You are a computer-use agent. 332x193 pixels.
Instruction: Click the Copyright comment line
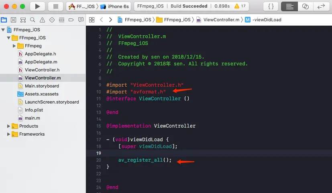[x=177, y=64]
